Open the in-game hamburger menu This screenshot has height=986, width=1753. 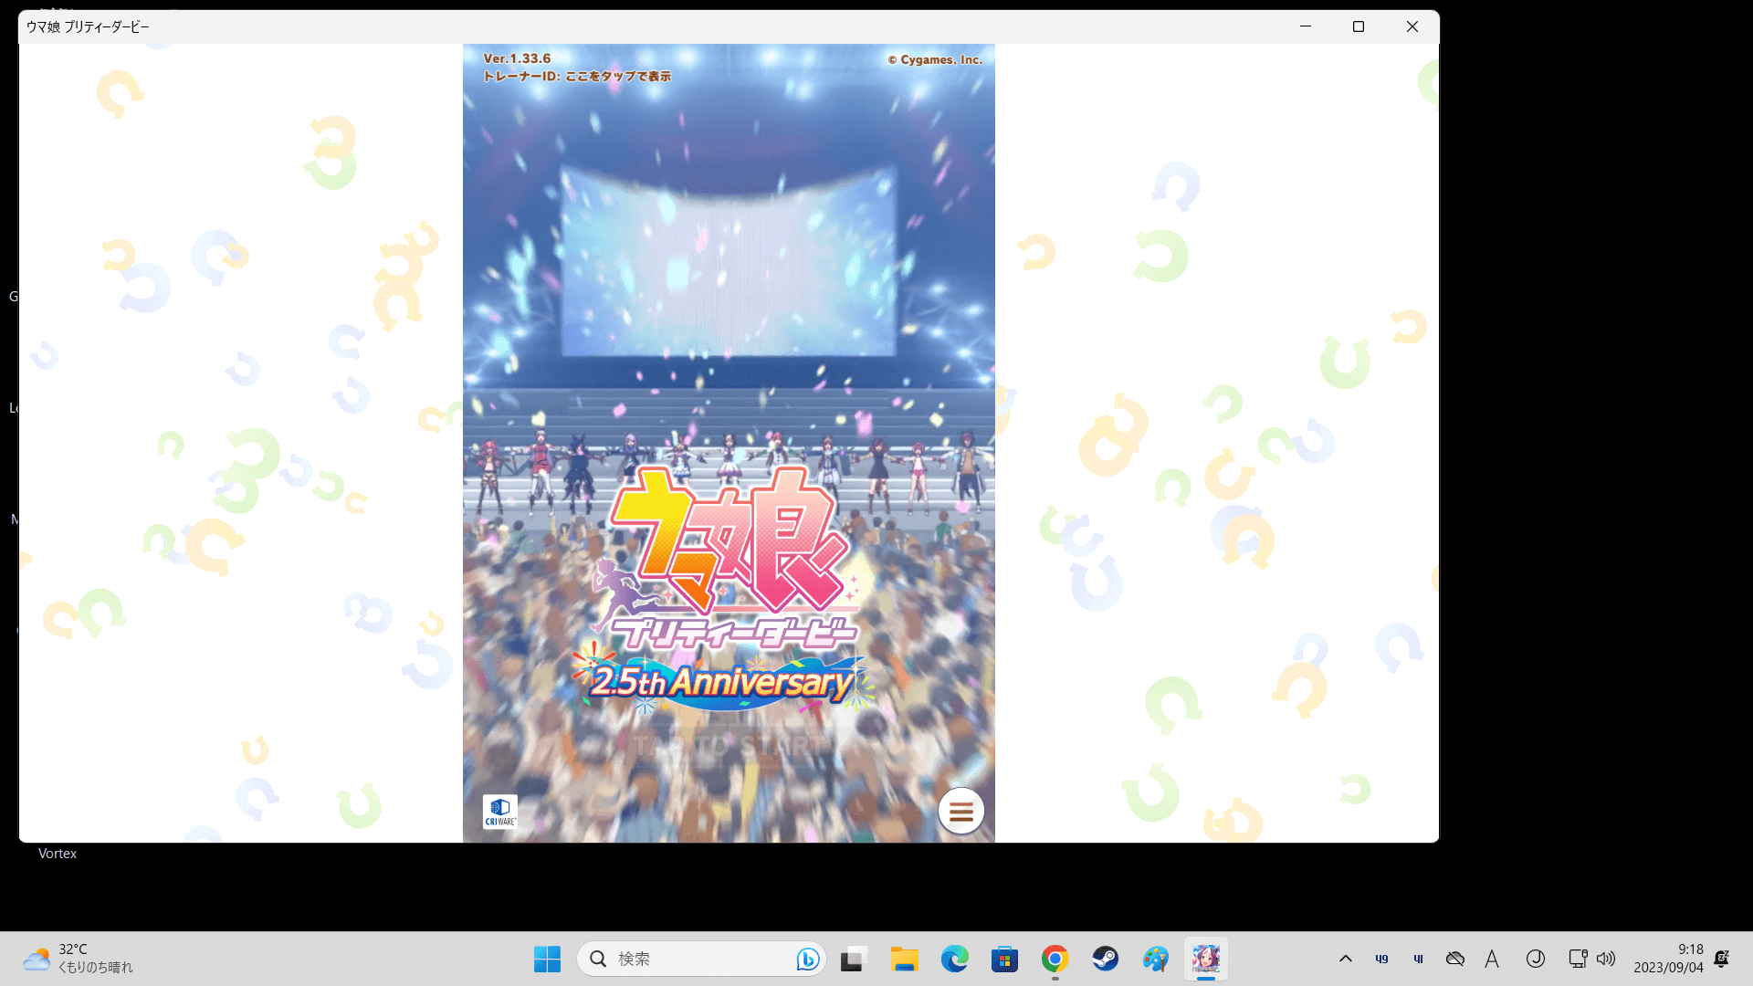[x=960, y=811]
